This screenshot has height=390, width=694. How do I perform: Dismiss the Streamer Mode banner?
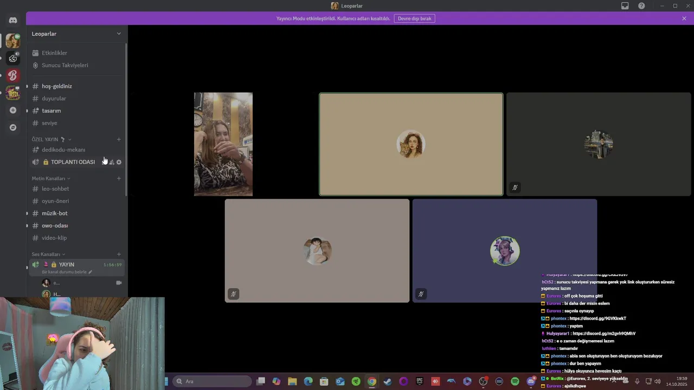(684, 18)
